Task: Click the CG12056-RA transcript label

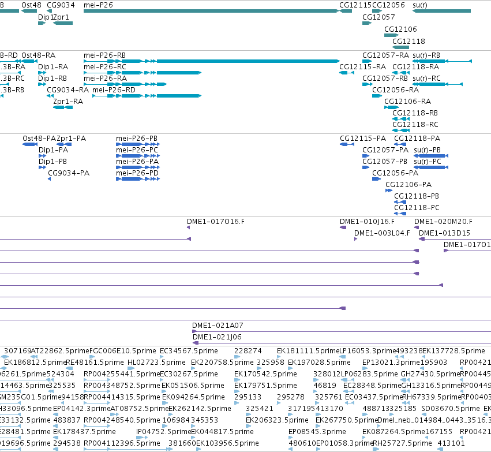Action: pos(395,90)
